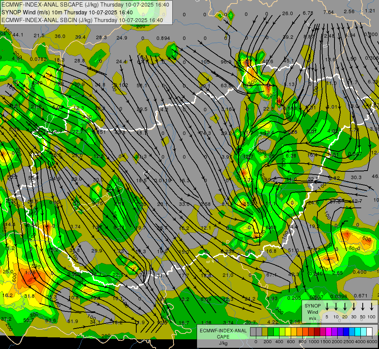Screen dimensions: 379x349
Task: Click the SYNOP label in wind legend
Action: pyautogui.click(x=312, y=306)
